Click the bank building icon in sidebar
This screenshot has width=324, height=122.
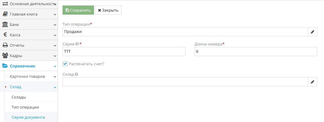tap(5, 24)
